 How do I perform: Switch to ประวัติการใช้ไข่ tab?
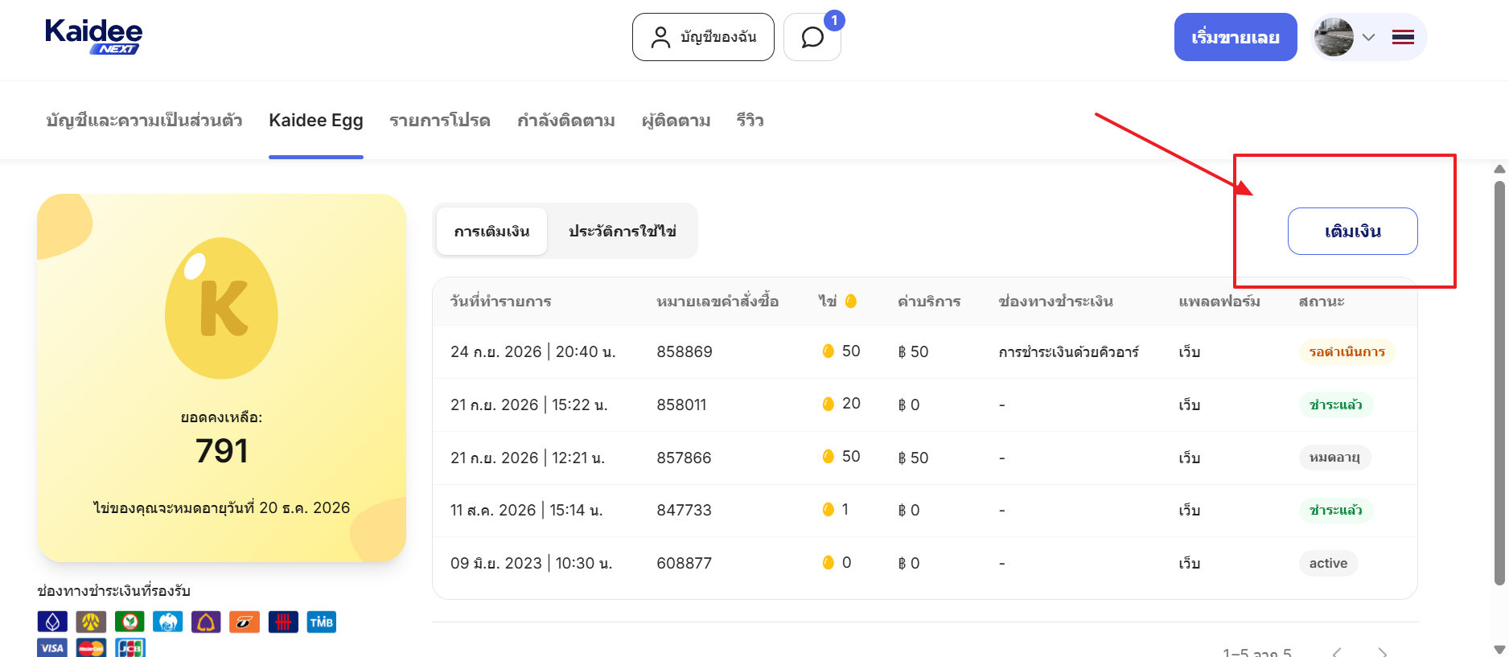[622, 232]
